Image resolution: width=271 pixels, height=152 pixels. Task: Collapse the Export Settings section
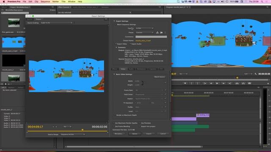click(114, 21)
